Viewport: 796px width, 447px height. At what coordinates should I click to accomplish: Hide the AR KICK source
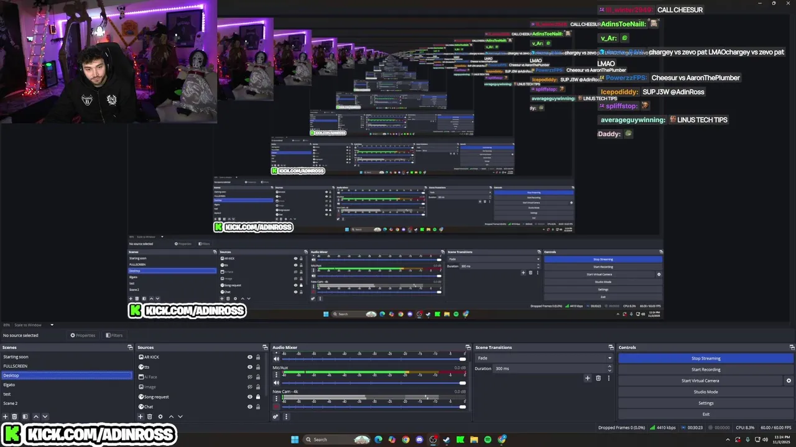click(250, 357)
